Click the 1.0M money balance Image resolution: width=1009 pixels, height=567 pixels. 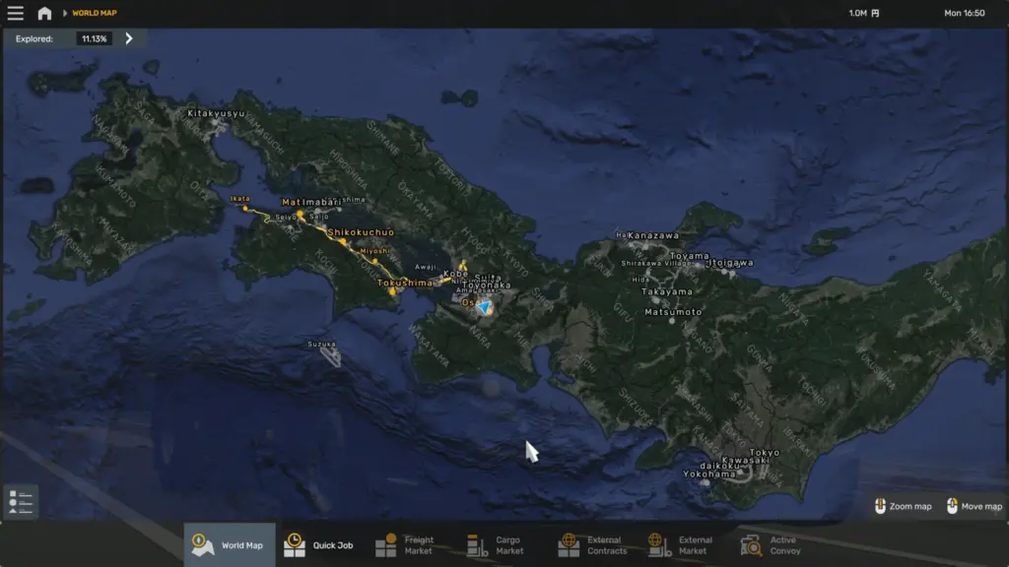(x=858, y=13)
